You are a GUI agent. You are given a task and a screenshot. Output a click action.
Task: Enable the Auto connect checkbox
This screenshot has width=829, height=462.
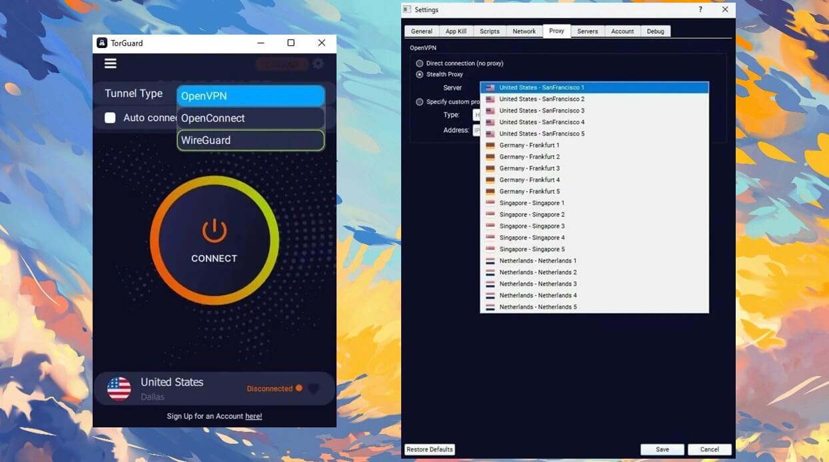click(x=110, y=118)
